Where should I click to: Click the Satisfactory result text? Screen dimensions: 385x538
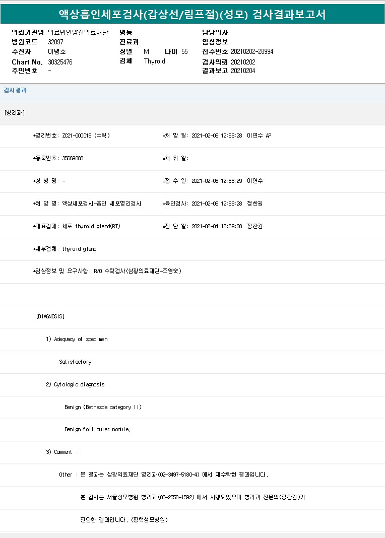coord(75,362)
